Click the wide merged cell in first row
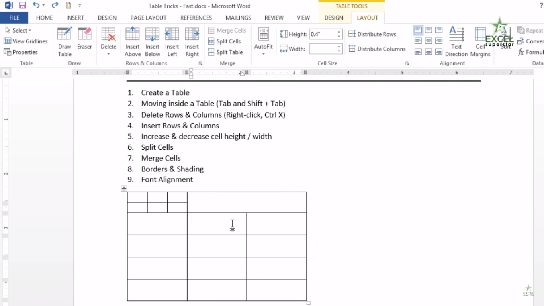544x306 pixels. pyautogui.click(x=247, y=202)
